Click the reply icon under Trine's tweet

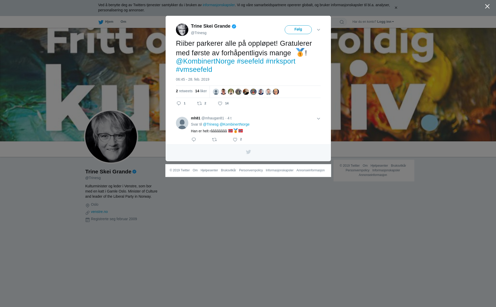pos(179,103)
